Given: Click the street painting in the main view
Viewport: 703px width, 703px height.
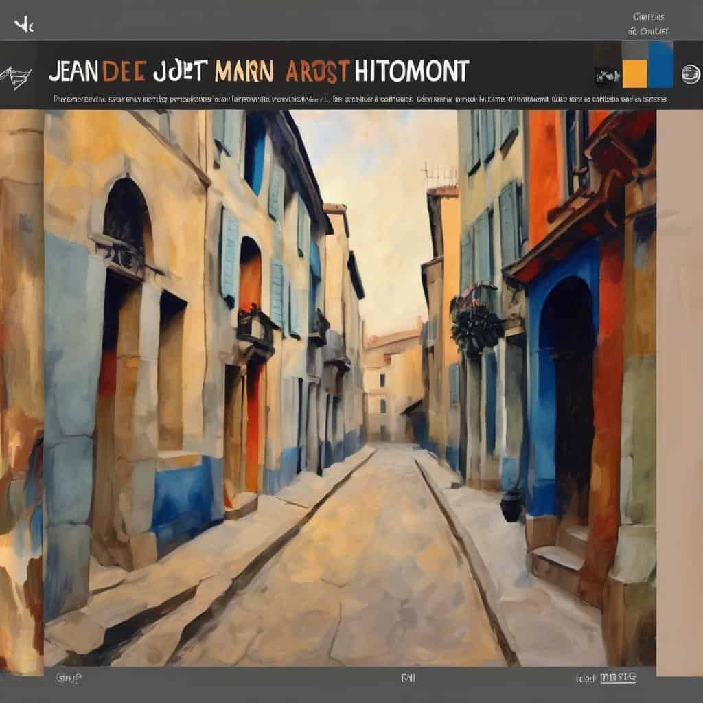Looking at the screenshot, I should (x=350, y=384).
